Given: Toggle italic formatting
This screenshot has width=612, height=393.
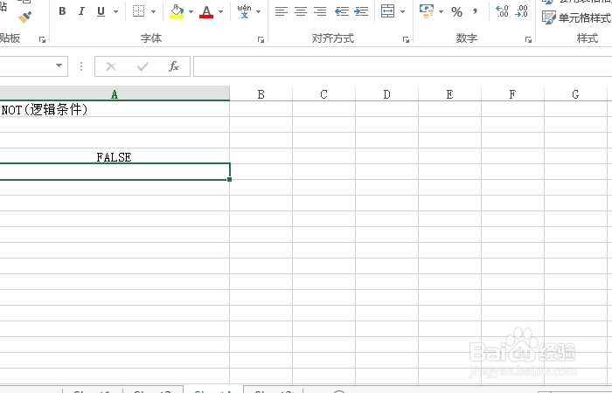Looking at the screenshot, I should (x=81, y=11).
